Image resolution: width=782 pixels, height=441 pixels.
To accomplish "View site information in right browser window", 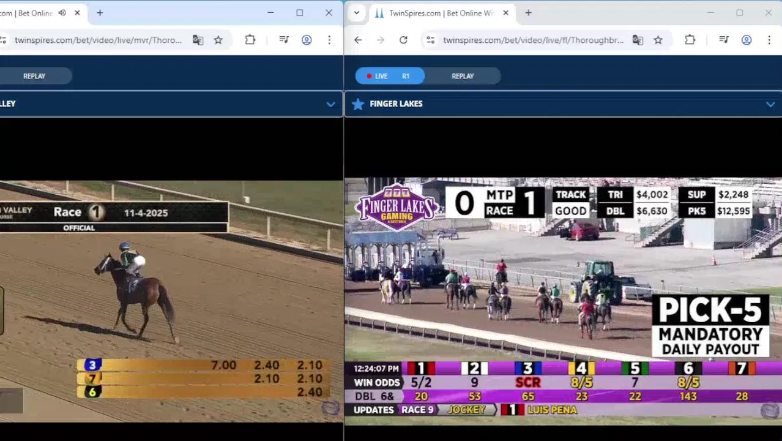I will click(x=431, y=40).
